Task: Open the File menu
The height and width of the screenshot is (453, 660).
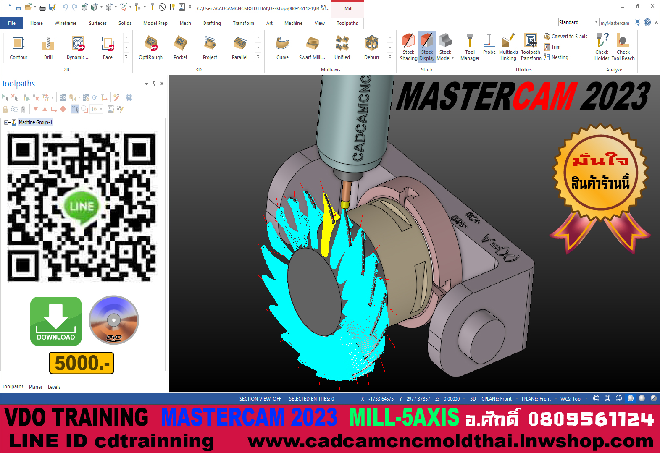Action: 12,24
